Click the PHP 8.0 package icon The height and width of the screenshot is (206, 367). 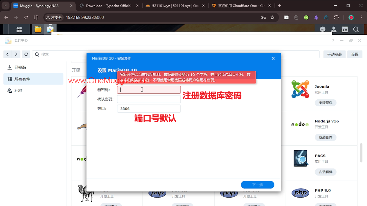[x=300, y=193]
